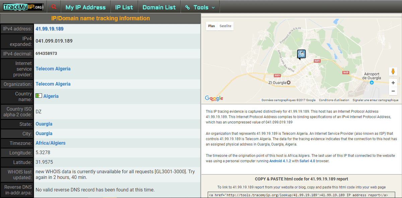Open the My IP Address menu
Viewport: 402px width, 198px height.
pos(85,7)
